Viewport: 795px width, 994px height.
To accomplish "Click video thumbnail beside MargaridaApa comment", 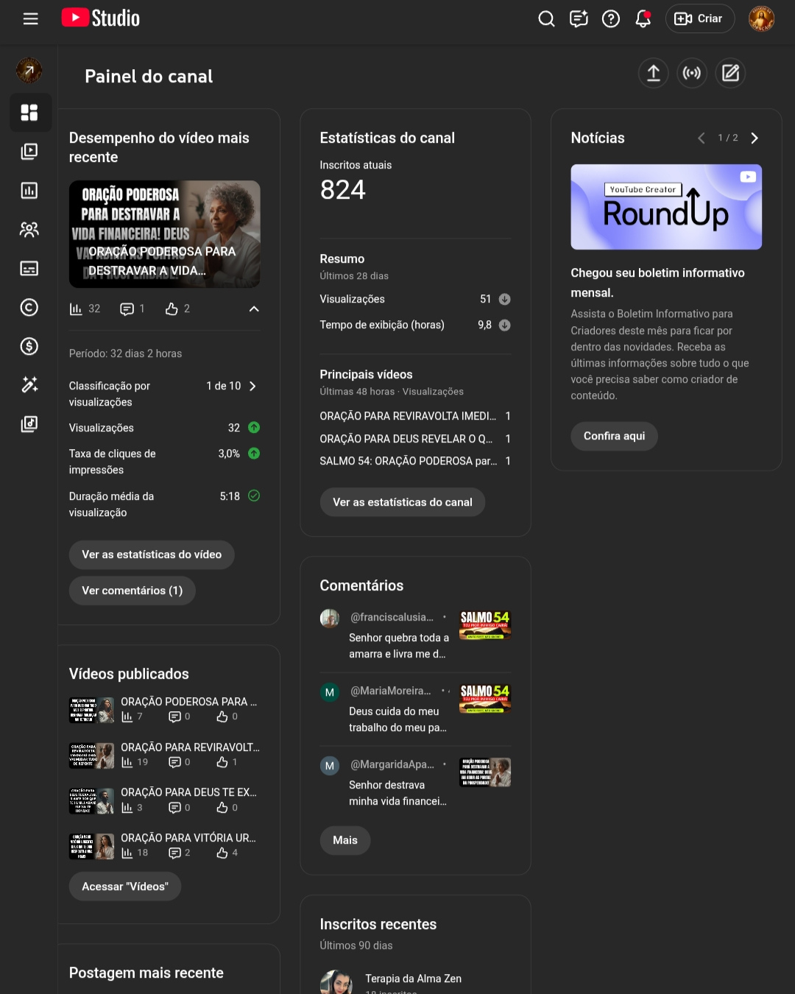I will [x=485, y=772].
